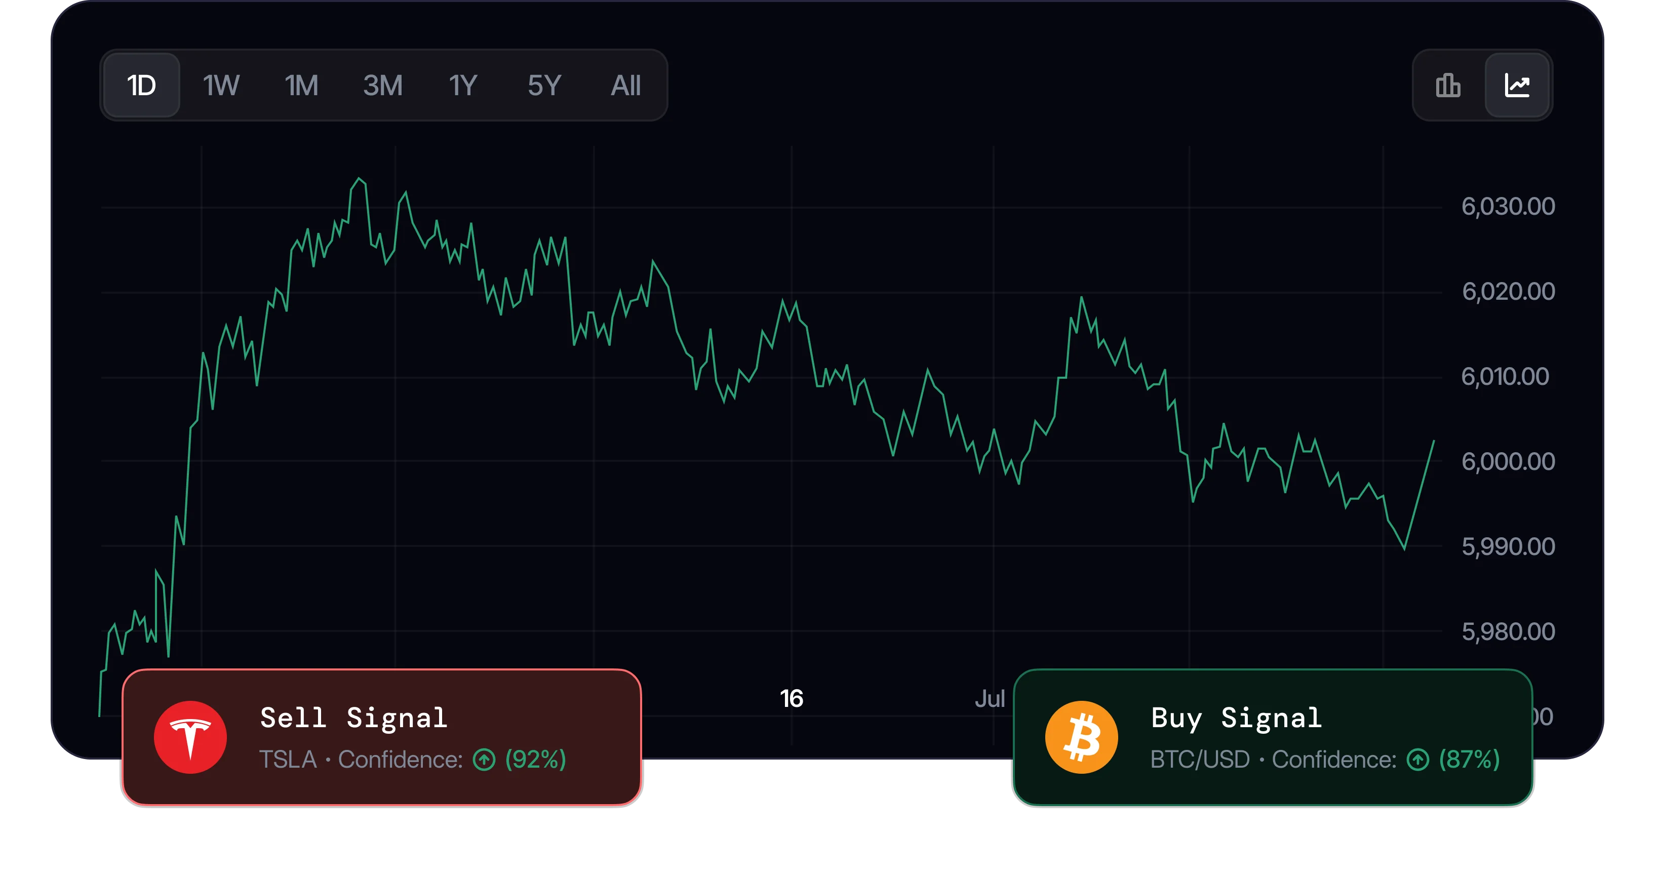Viewport: 1657px width, 873px height.
Task: Click the 6,030.00 price axis label
Action: (1508, 207)
